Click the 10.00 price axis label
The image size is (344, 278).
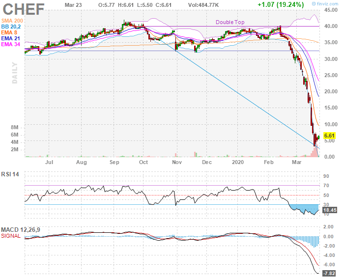click(x=331, y=124)
